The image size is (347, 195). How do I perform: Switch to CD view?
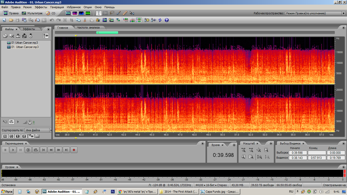51,13
